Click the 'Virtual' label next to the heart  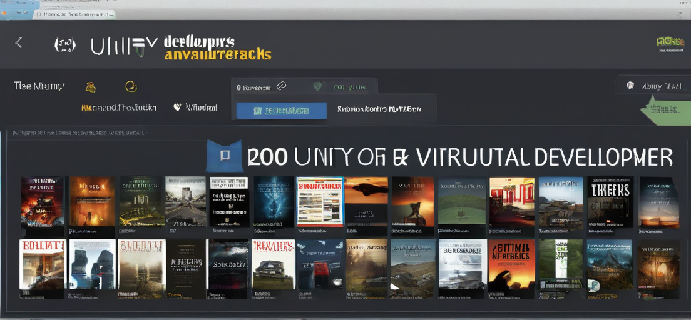pyautogui.click(x=202, y=107)
